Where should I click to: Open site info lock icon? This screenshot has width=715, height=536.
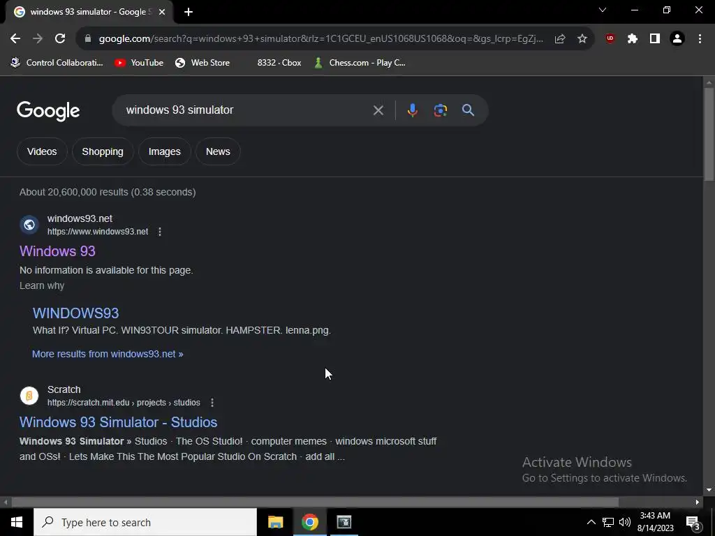88,39
